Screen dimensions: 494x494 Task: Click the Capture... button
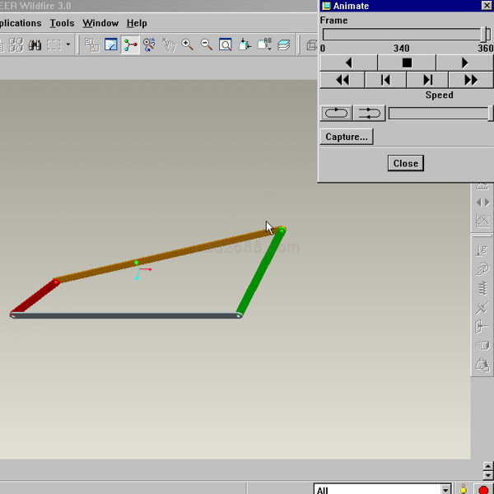coord(347,137)
